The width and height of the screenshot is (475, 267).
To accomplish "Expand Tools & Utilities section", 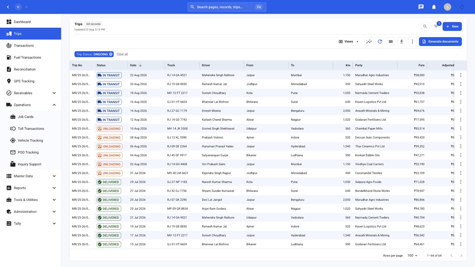I will (x=31, y=200).
